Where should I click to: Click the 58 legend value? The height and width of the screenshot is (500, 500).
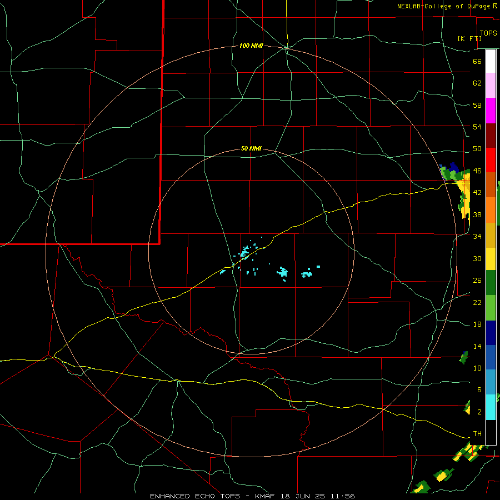(x=477, y=105)
